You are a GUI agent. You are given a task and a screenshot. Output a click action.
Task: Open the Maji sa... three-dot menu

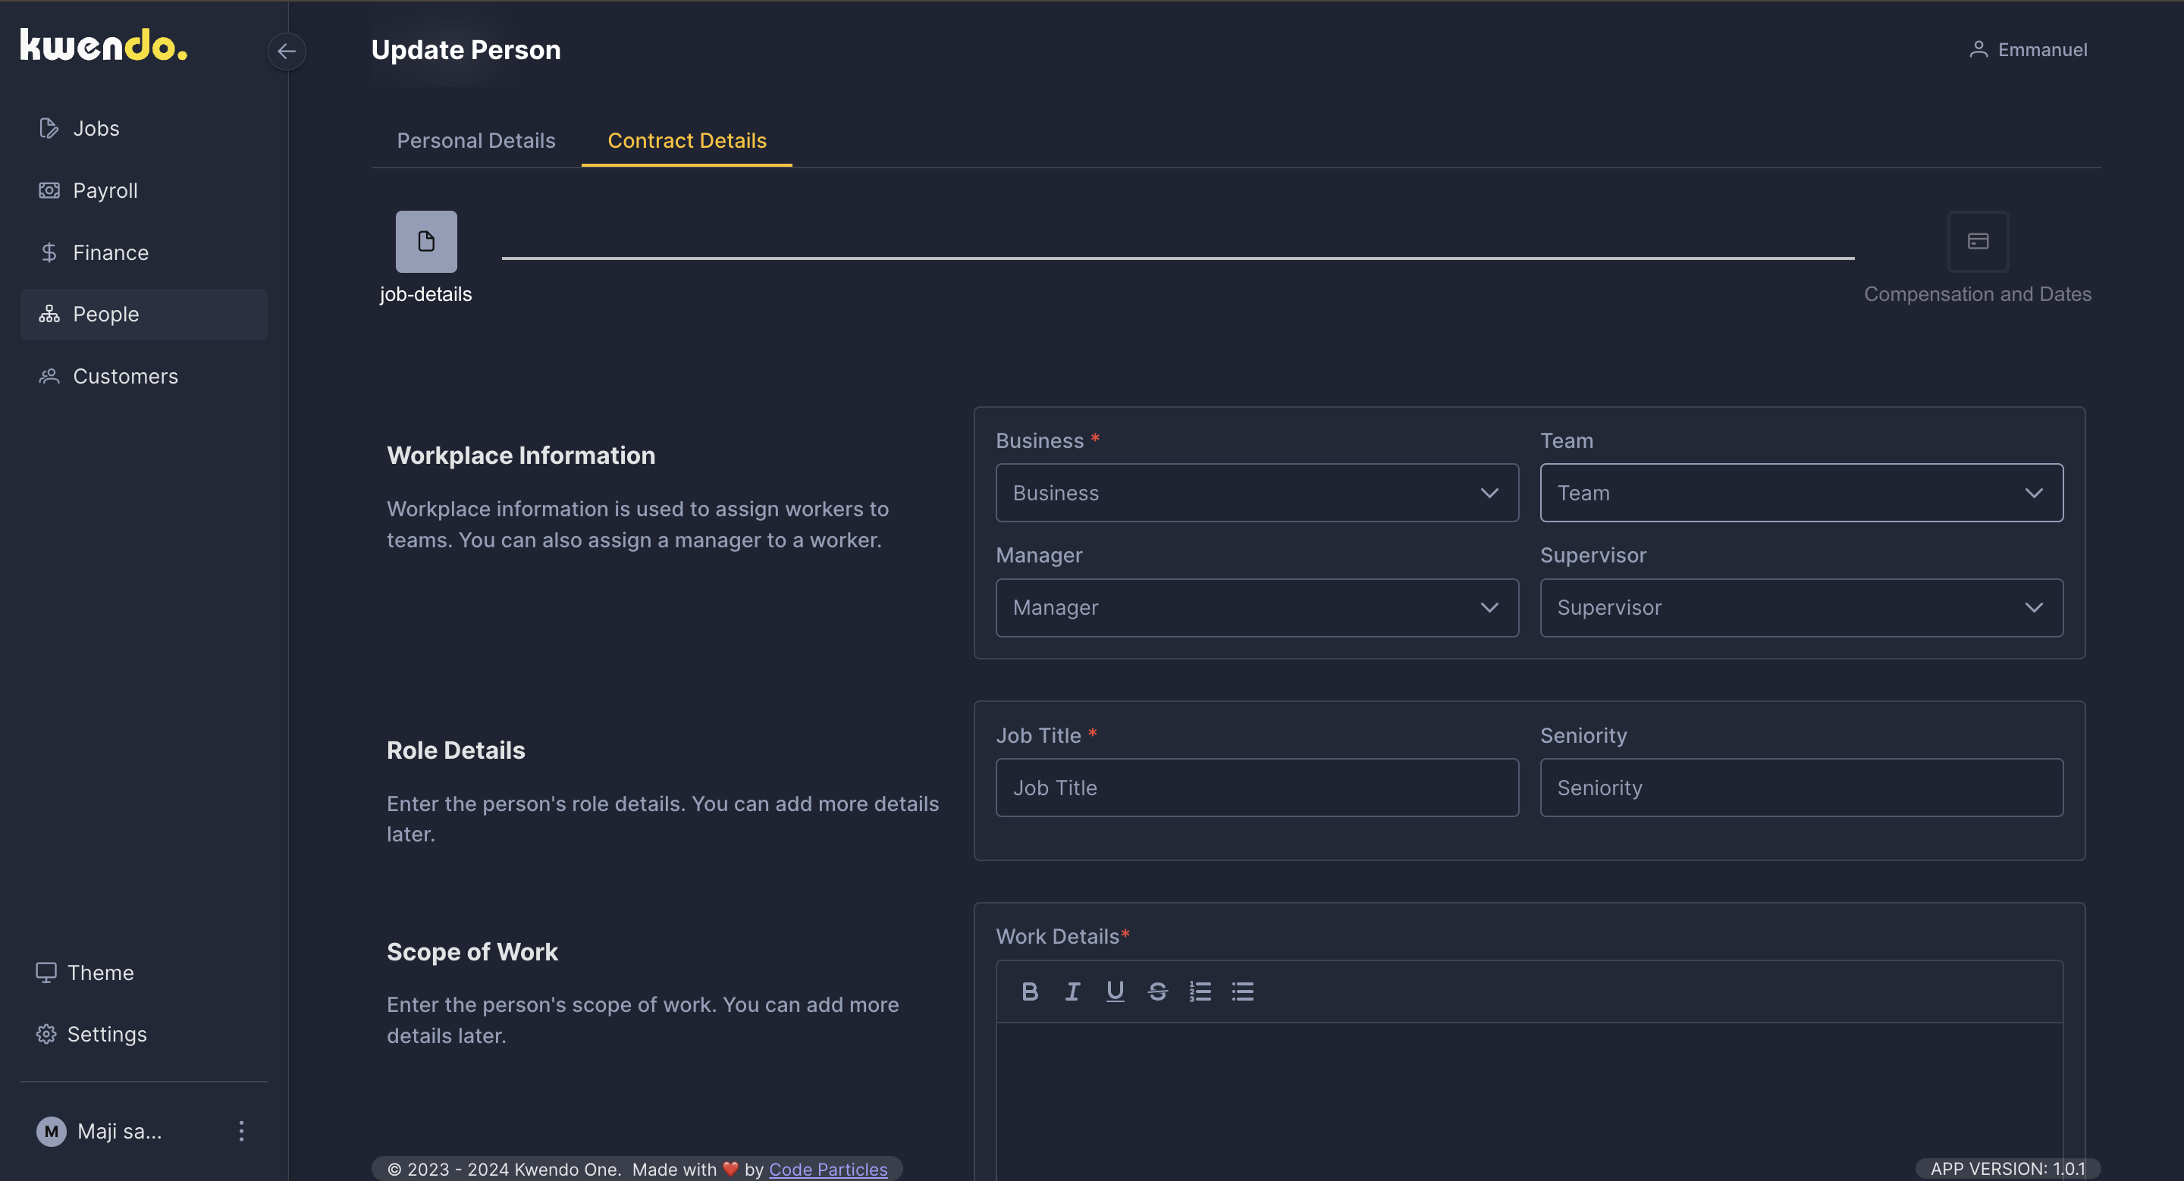242,1131
